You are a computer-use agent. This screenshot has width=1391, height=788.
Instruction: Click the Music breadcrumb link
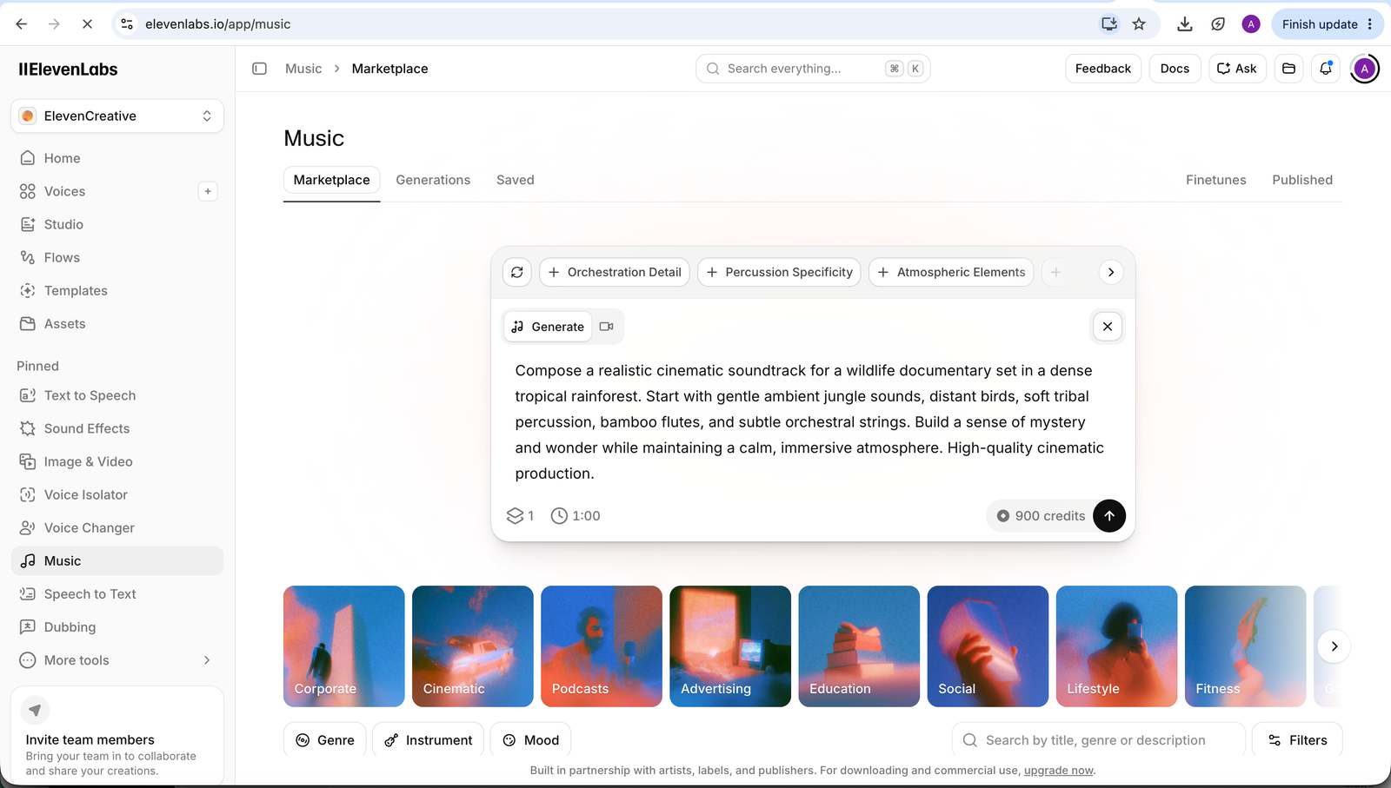click(303, 69)
